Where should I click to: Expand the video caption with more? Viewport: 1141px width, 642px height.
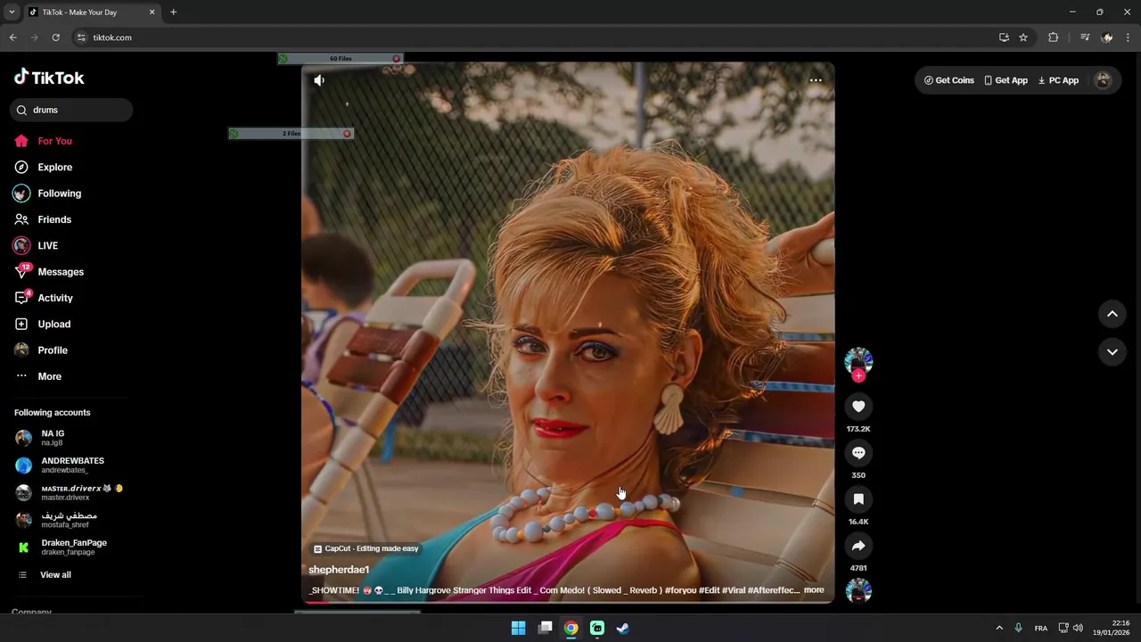click(814, 590)
